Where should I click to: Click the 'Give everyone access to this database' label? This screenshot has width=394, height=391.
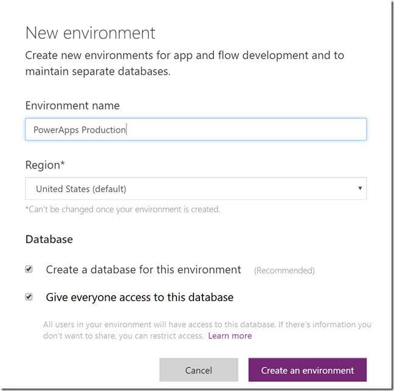(x=139, y=297)
